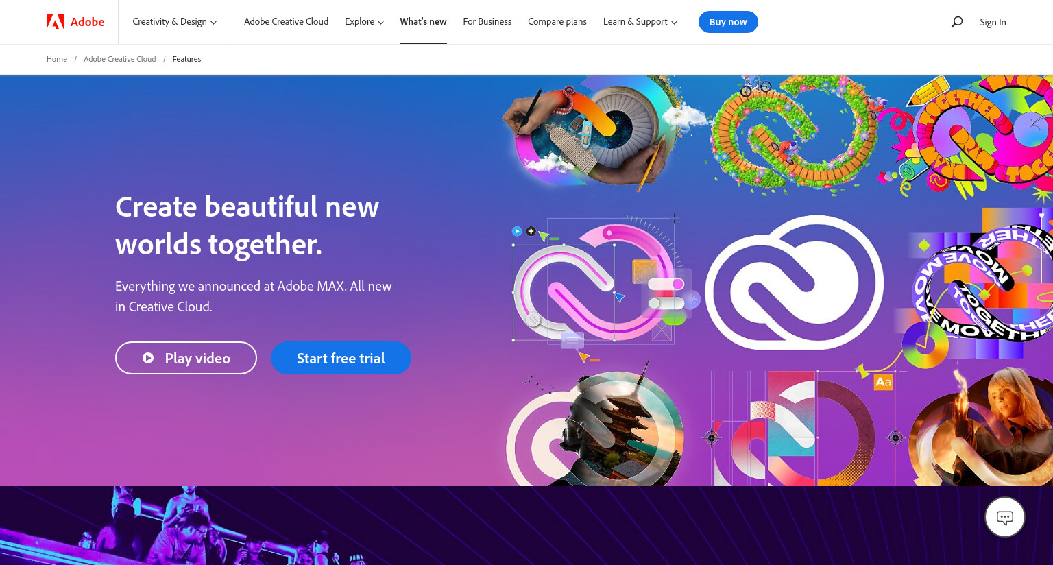
Task: Click the Buy now button
Action: [x=728, y=22]
